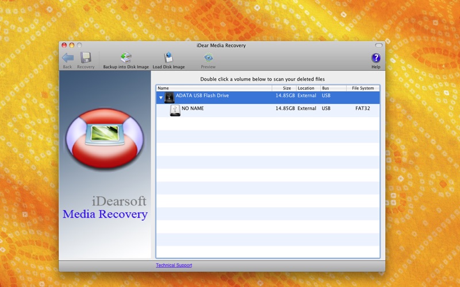Open the Technical Support link
This screenshot has width=460, height=287.
tap(174, 265)
